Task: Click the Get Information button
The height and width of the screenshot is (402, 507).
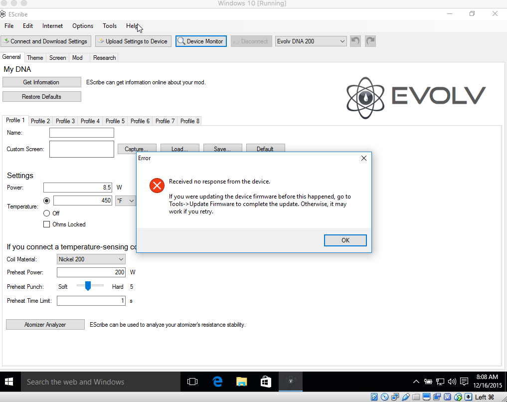Action: pos(42,82)
